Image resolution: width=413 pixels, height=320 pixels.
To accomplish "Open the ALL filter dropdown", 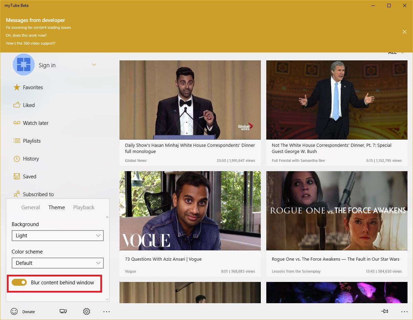I will point(396,53).
